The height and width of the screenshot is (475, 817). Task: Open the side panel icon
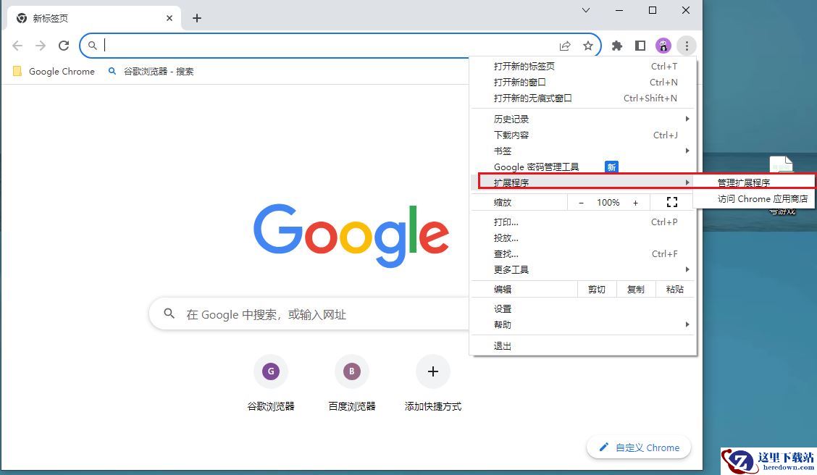click(640, 46)
